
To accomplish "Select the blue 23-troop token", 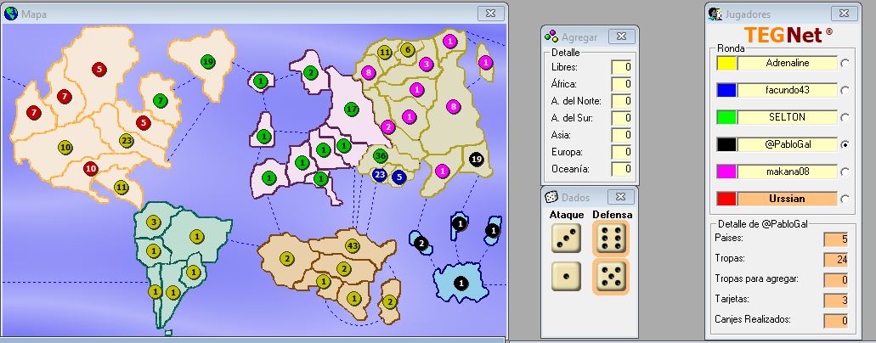I will coord(380,175).
